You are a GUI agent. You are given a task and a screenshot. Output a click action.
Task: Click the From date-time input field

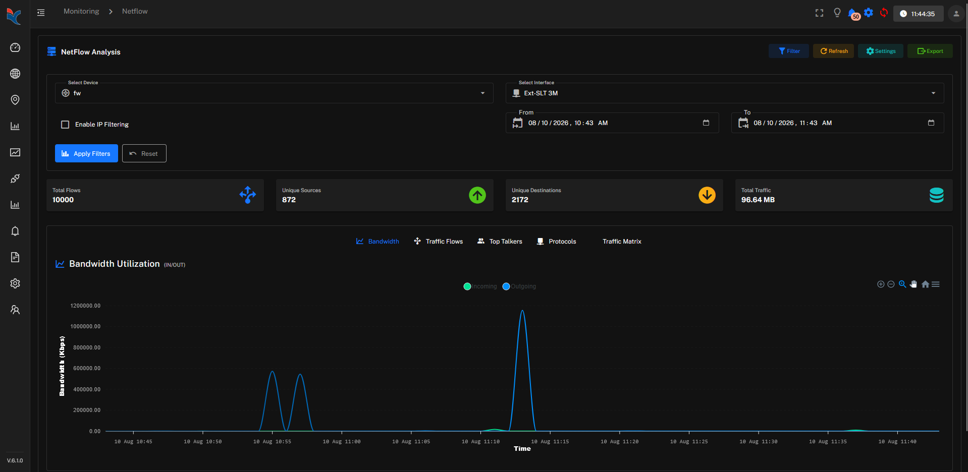click(x=612, y=123)
